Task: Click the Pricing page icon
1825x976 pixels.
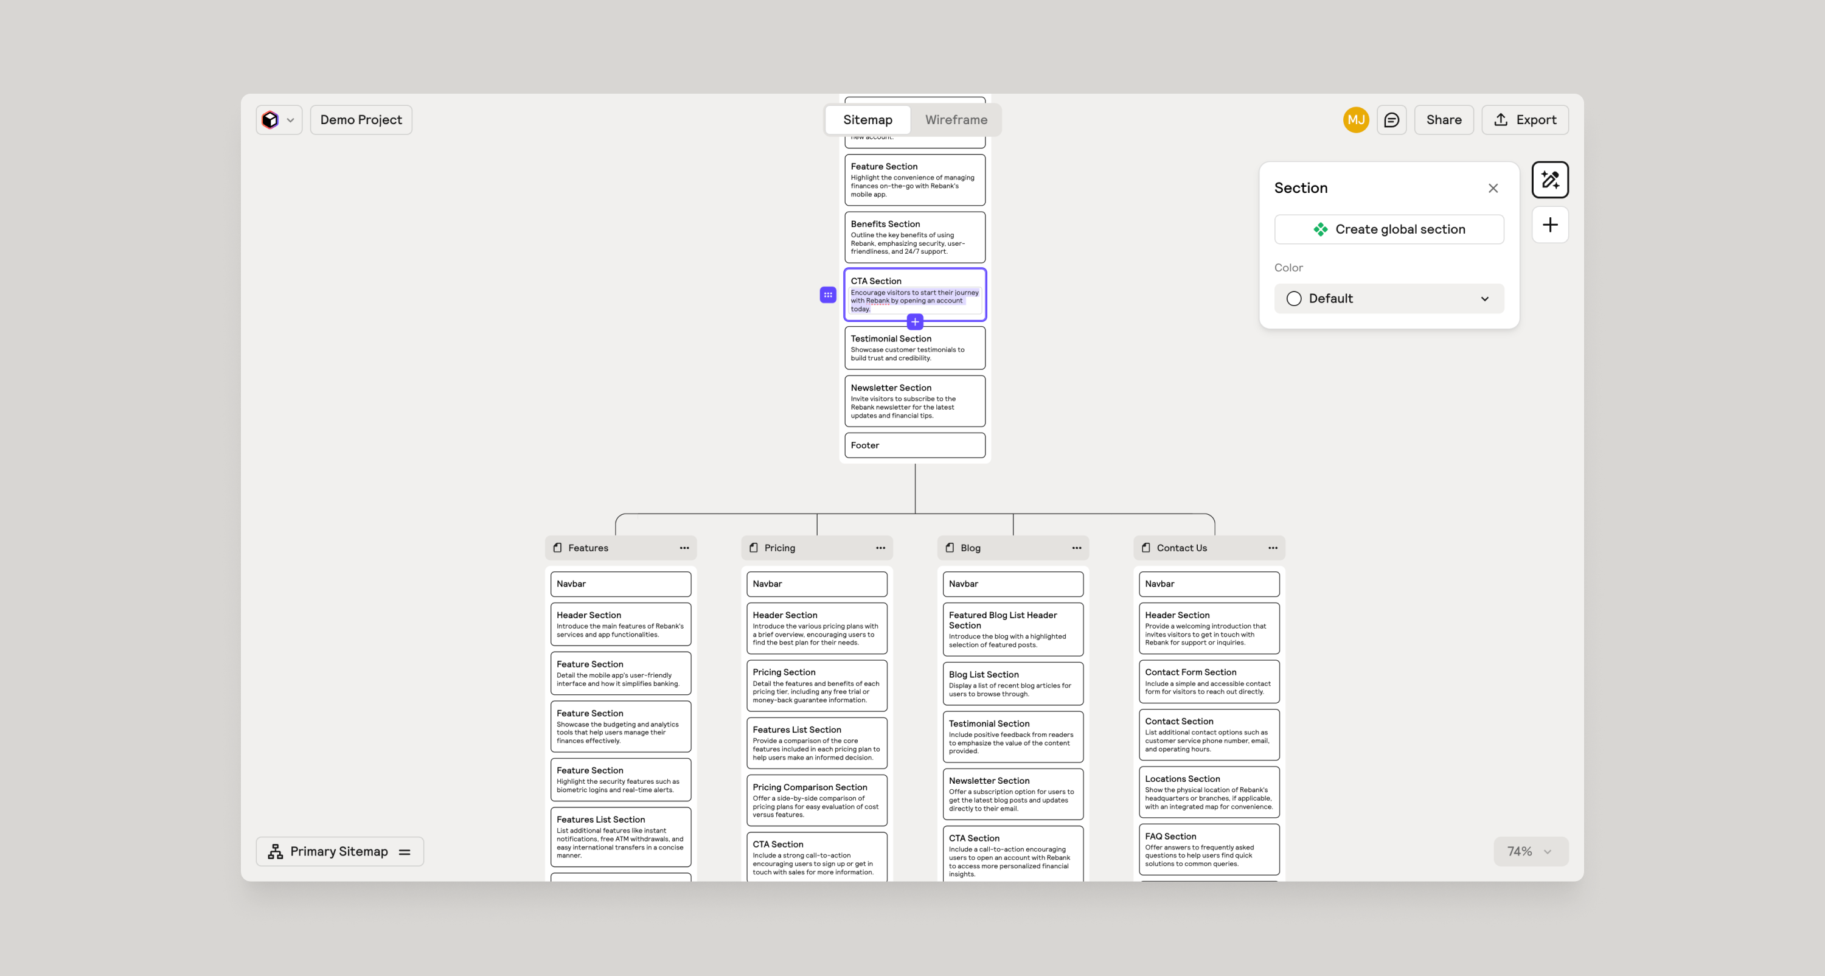Action: point(754,547)
